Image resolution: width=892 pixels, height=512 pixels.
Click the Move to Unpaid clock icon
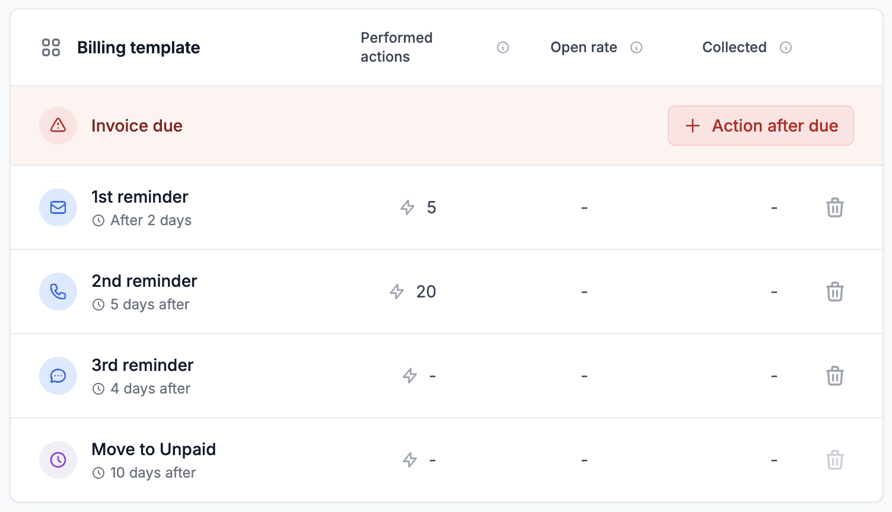(x=58, y=460)
